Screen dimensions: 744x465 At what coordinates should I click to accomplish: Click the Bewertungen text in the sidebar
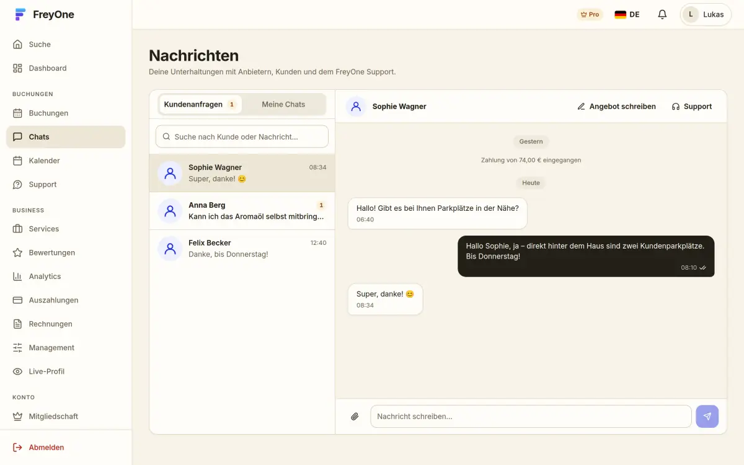(52, 253)
